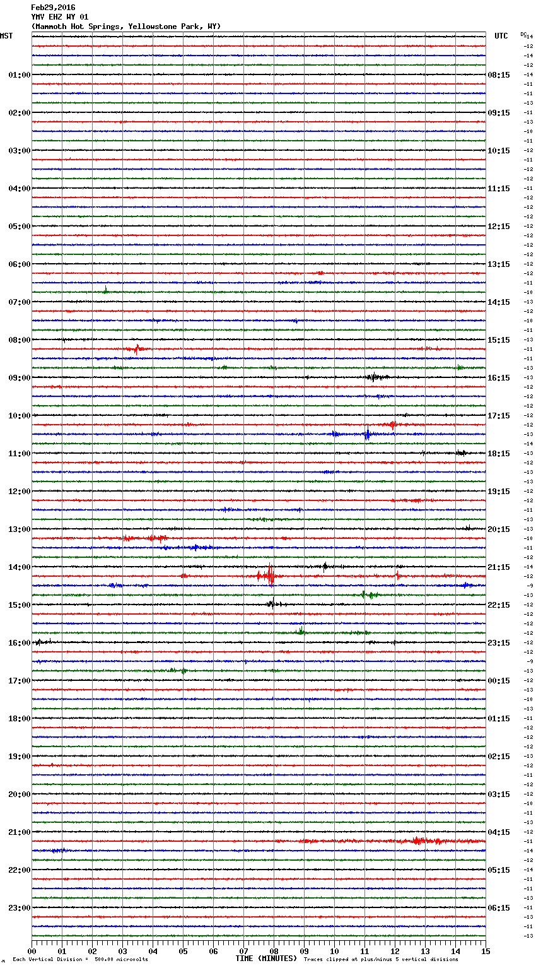The height and width of the screenshot is (968, 536).
Task: Click the 16:15 UTC time label
Action: tap(499, 378)
